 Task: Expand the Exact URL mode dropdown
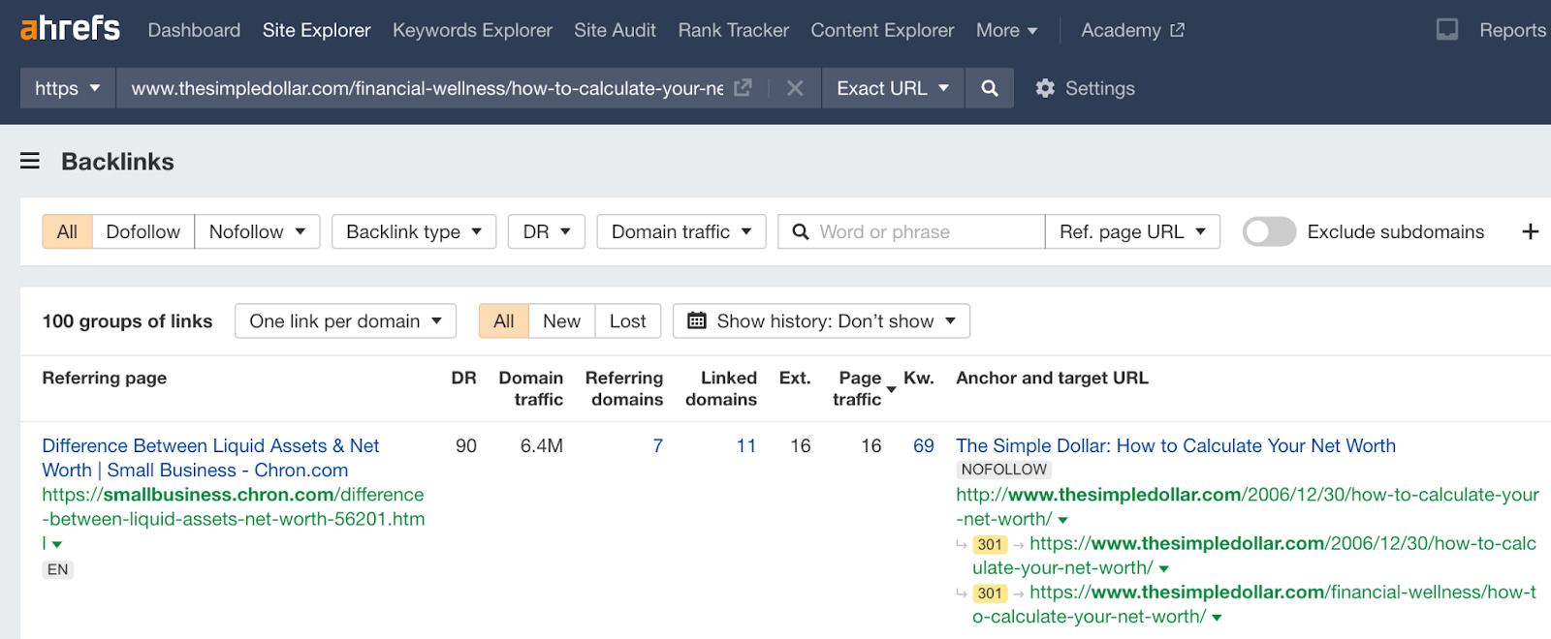coord(892,88)
